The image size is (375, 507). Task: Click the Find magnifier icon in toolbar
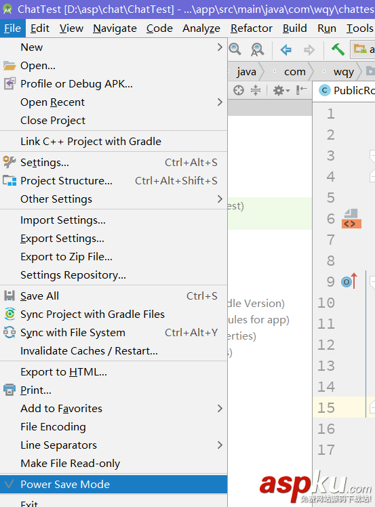point(235,49)
